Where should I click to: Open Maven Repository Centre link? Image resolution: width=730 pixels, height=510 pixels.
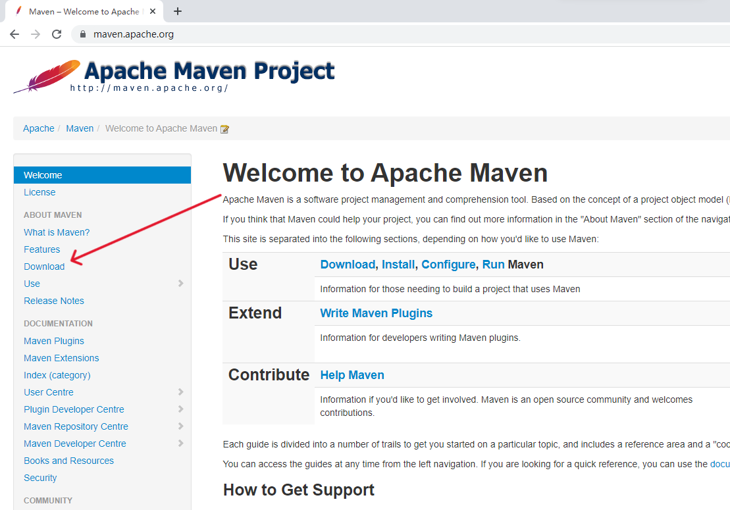pyautogui.click(x=76, y=426)
